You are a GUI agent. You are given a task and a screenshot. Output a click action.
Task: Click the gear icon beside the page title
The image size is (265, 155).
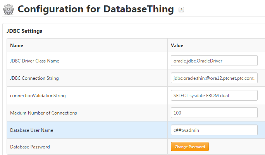click(8, 10)
